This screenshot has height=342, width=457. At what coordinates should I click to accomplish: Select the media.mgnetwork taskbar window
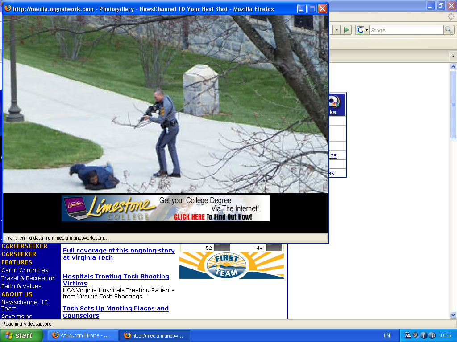click(154, 335)
